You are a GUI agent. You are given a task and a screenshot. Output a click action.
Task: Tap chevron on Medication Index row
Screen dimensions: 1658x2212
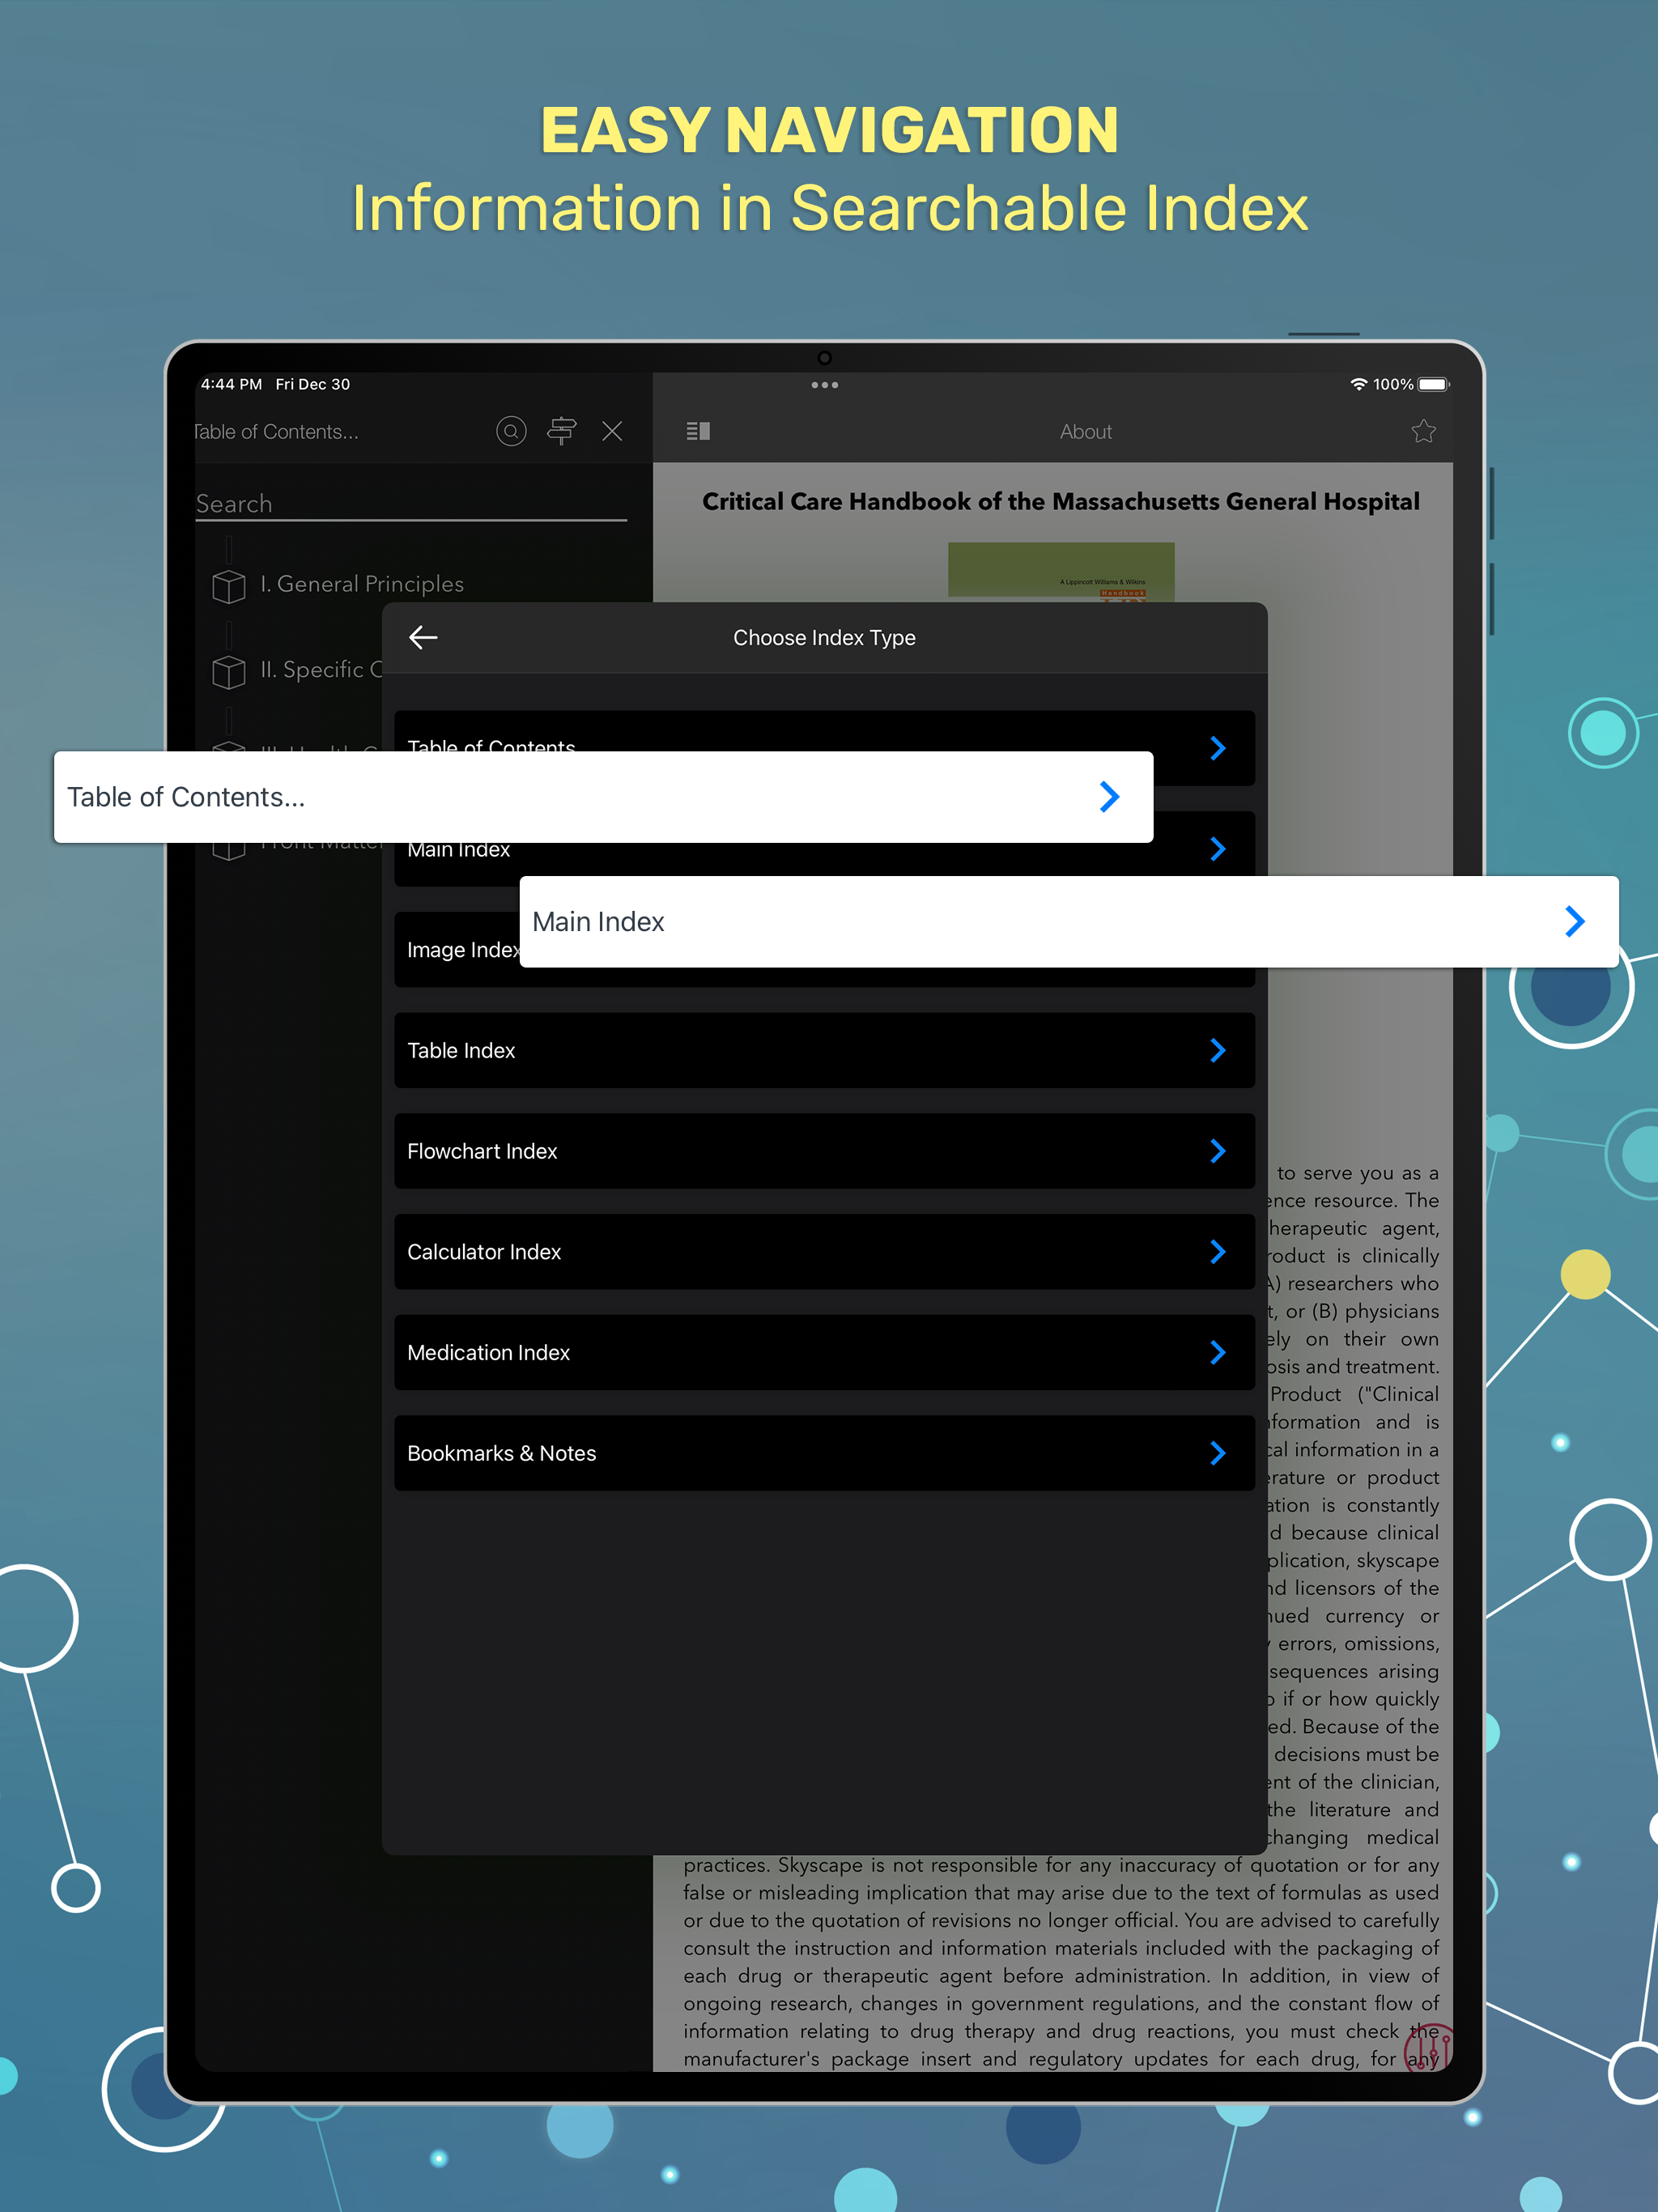point(1217,1352)
